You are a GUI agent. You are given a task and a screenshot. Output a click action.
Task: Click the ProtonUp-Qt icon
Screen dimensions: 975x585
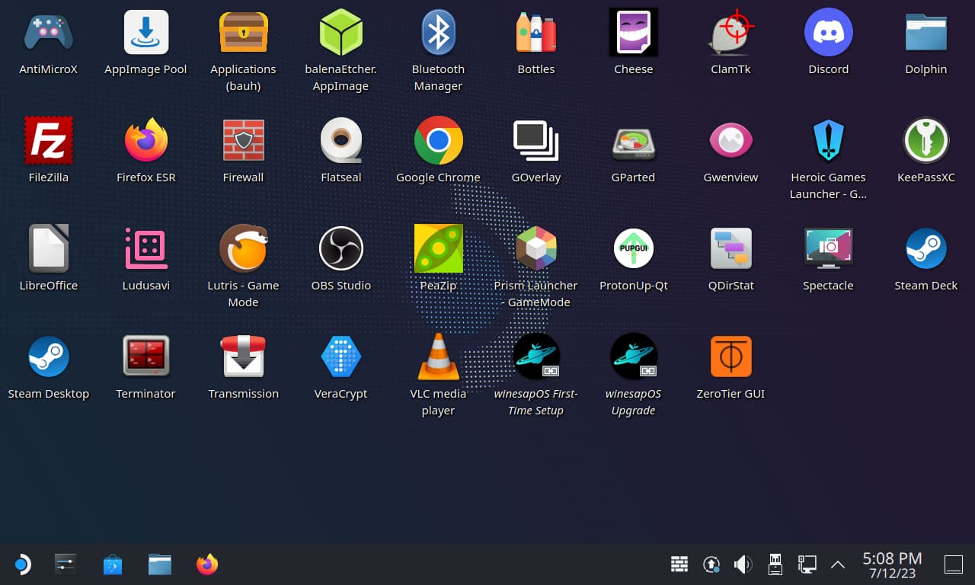click(x=633, y=248)
